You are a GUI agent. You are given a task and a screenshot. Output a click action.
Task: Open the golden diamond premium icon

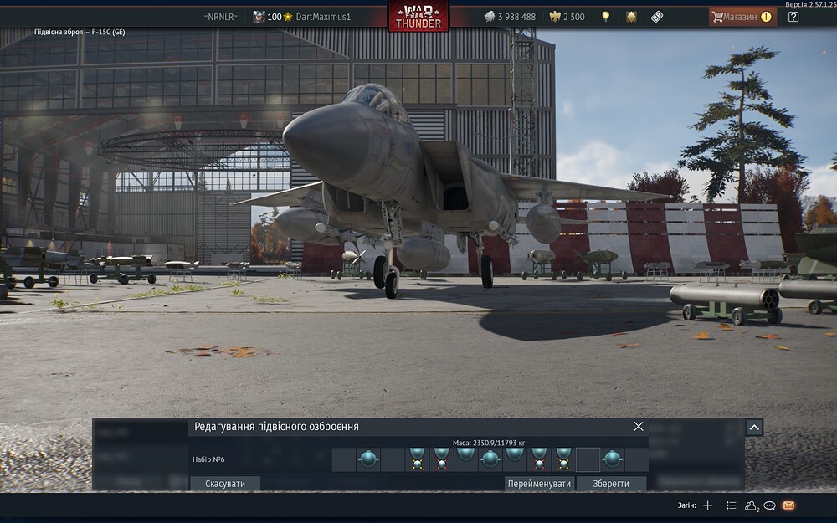coord(631,17)
